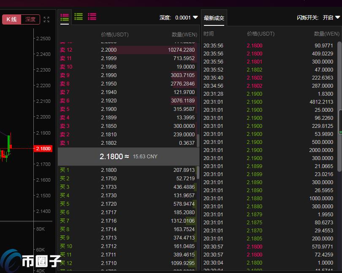Click sell order 卖 12 at price 2.2000
This screenshot has width=342, height=273.
pyautogui.click(x=128, y=50)
